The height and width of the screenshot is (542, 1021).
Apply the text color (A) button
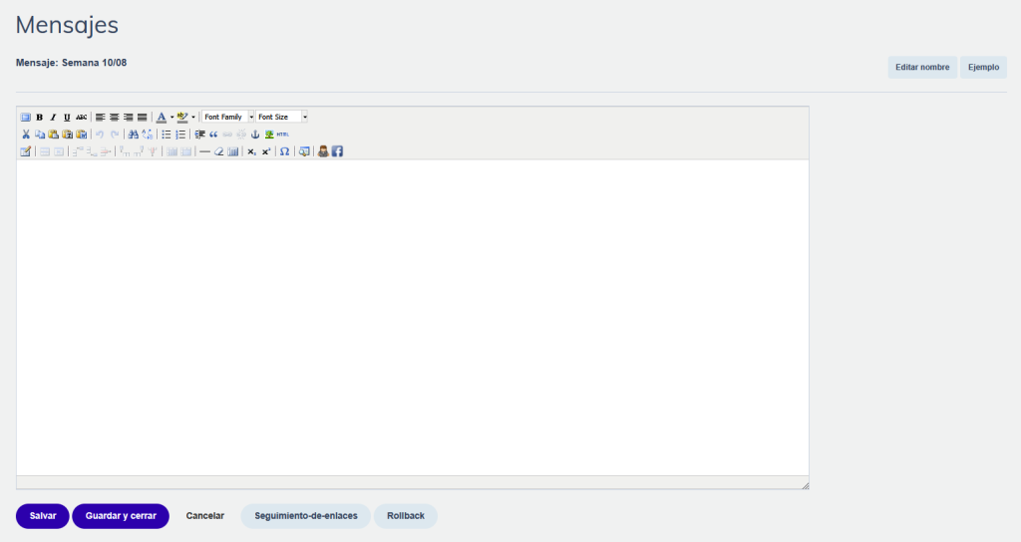coord(162,118)
